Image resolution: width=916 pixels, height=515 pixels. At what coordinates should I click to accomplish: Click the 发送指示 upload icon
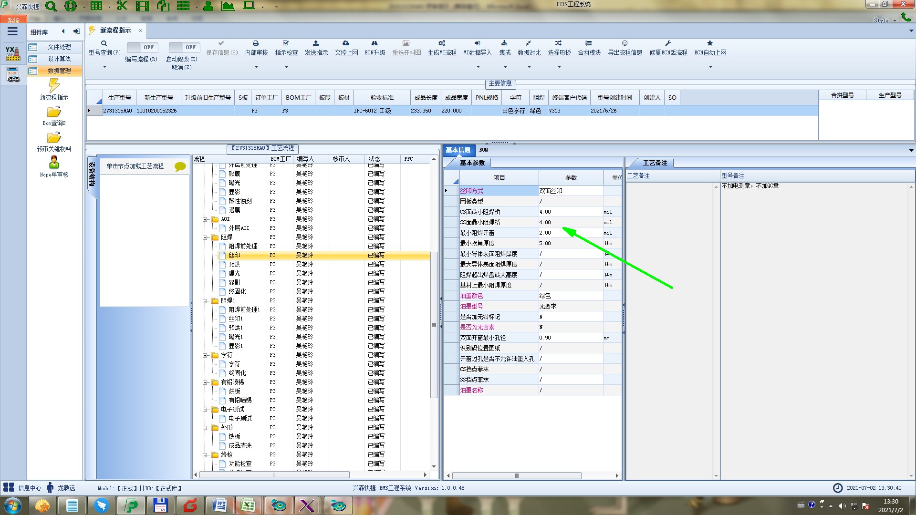316,43
